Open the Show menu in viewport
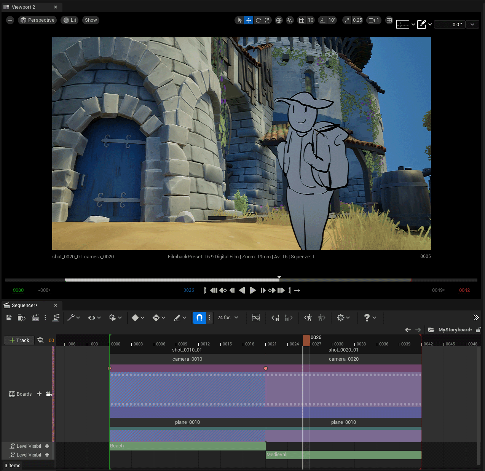 pyautogui.click(x=91, y=20)
